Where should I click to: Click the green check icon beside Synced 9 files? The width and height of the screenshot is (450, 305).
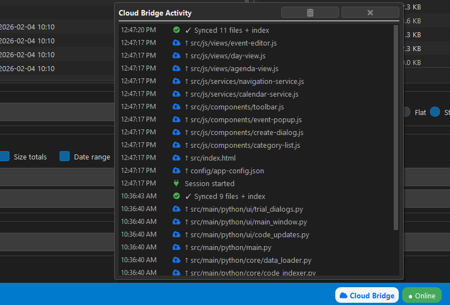click(x=177, y=196)
